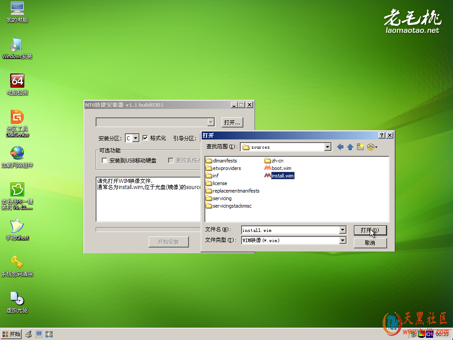Open the 虚拟光驱 desktop icon
453x340 pixels.
click(17, 299)
